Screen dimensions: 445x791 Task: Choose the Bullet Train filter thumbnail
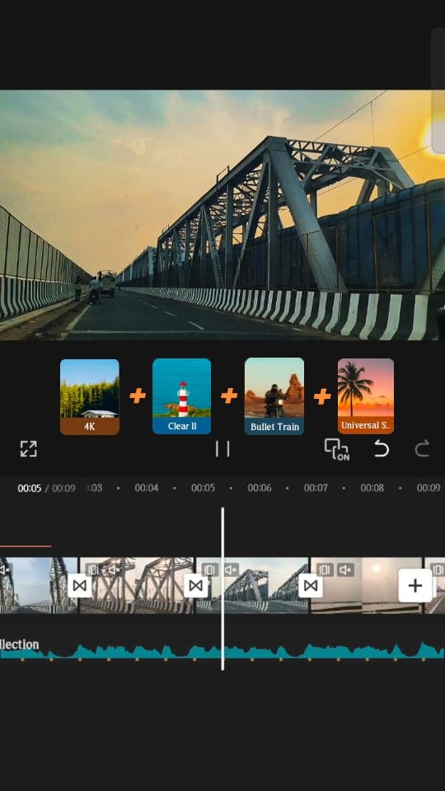274,396
